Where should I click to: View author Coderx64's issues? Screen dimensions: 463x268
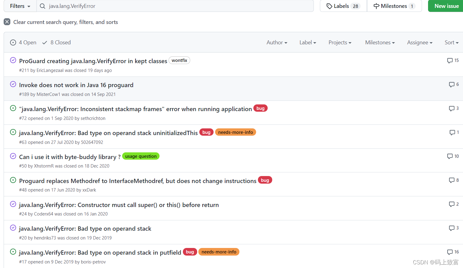(43, 214)
